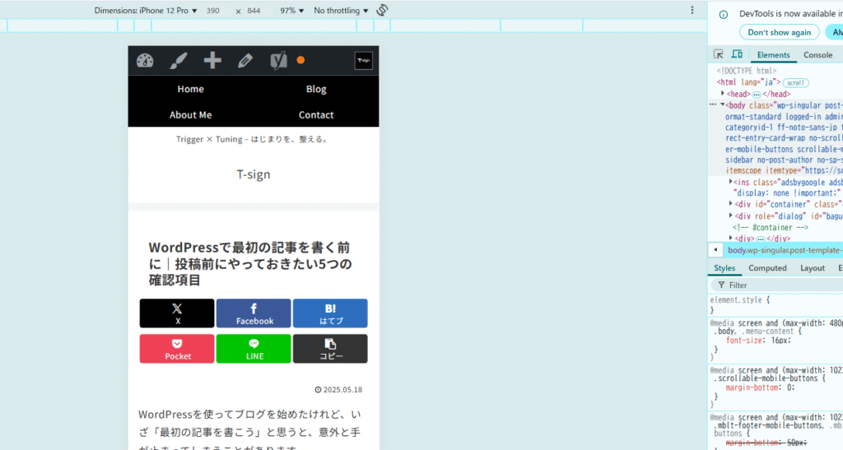Switch to the Computed tab
The width and height of the screenshot is (843, 450).
coord(767,268)
